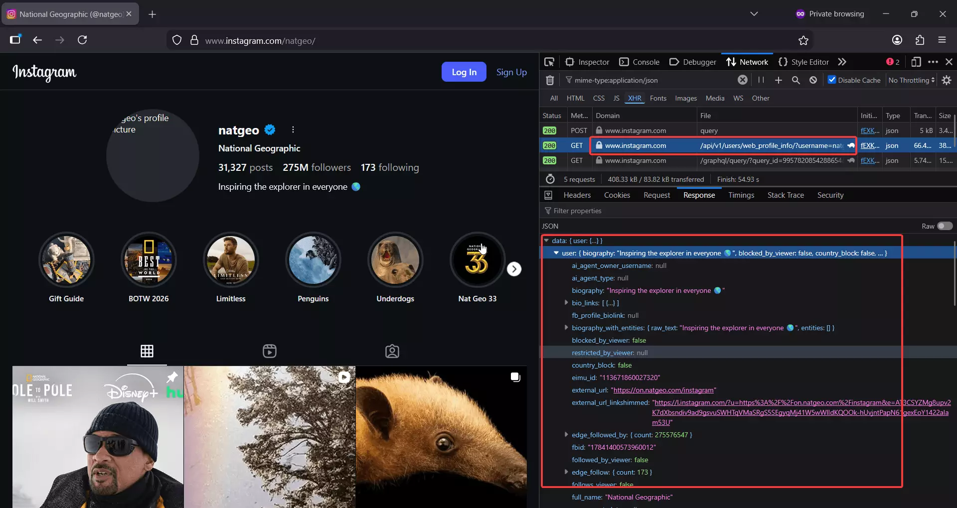This screenshot has width=957, height=508.
Task: Pause network traffic recording
Action: 761,80
